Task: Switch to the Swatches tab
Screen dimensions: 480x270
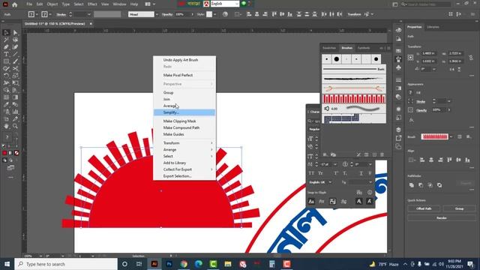Action: click(329, 48)
